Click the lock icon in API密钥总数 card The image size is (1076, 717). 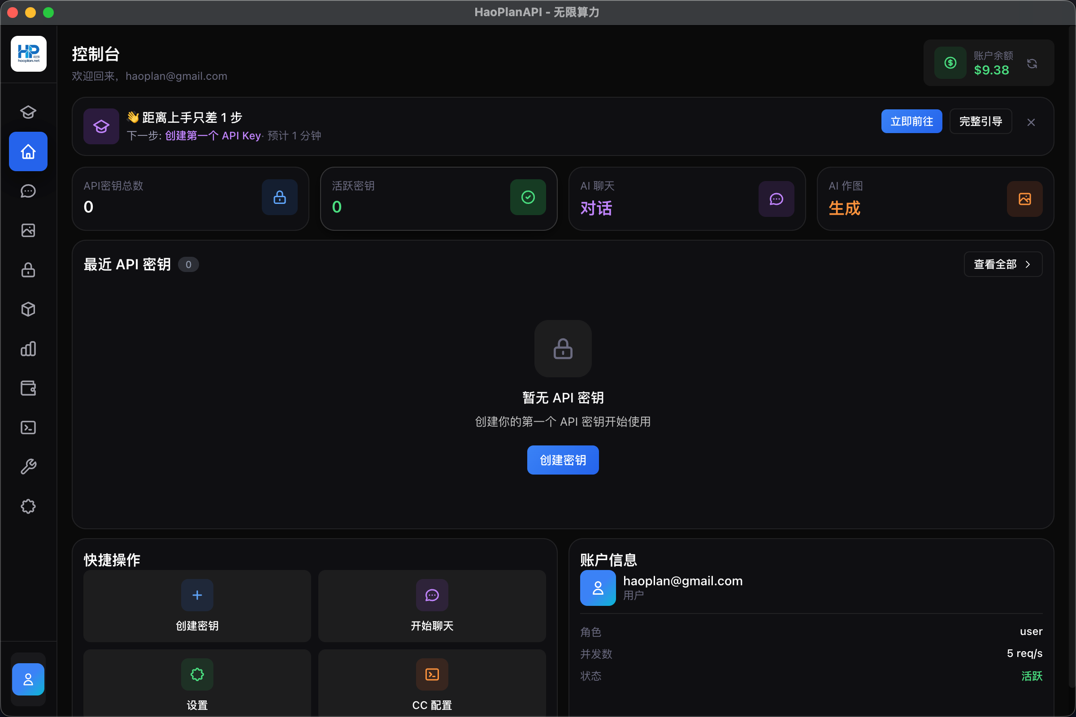point(279,197)
